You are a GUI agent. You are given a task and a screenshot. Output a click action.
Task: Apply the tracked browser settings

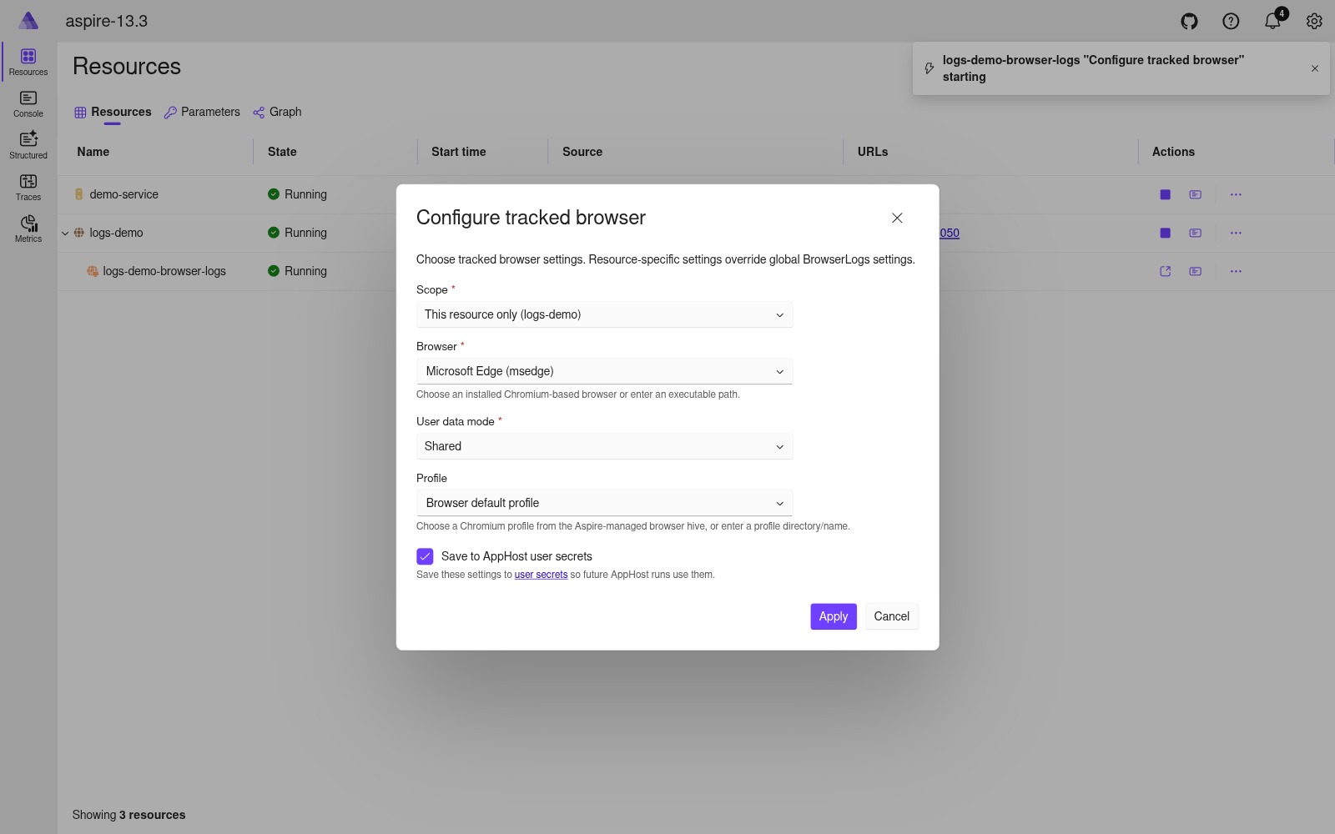834,616
